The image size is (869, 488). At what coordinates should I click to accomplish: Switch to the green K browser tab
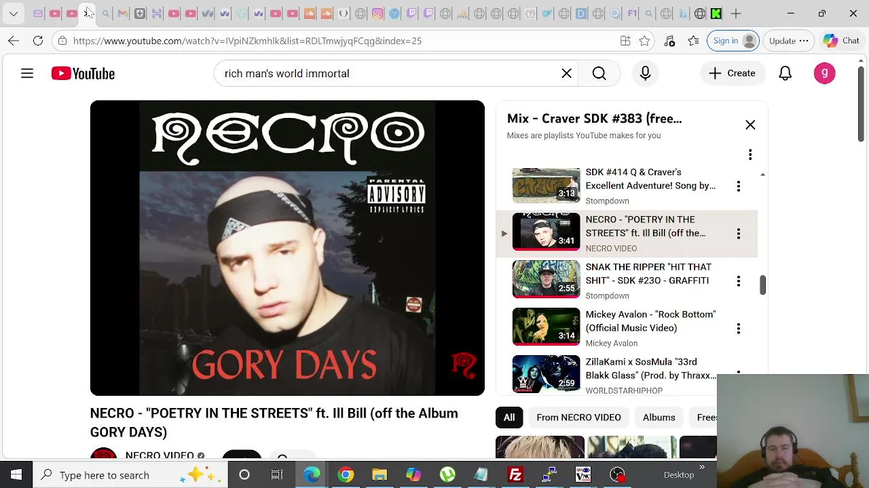[x=716, y=14]
